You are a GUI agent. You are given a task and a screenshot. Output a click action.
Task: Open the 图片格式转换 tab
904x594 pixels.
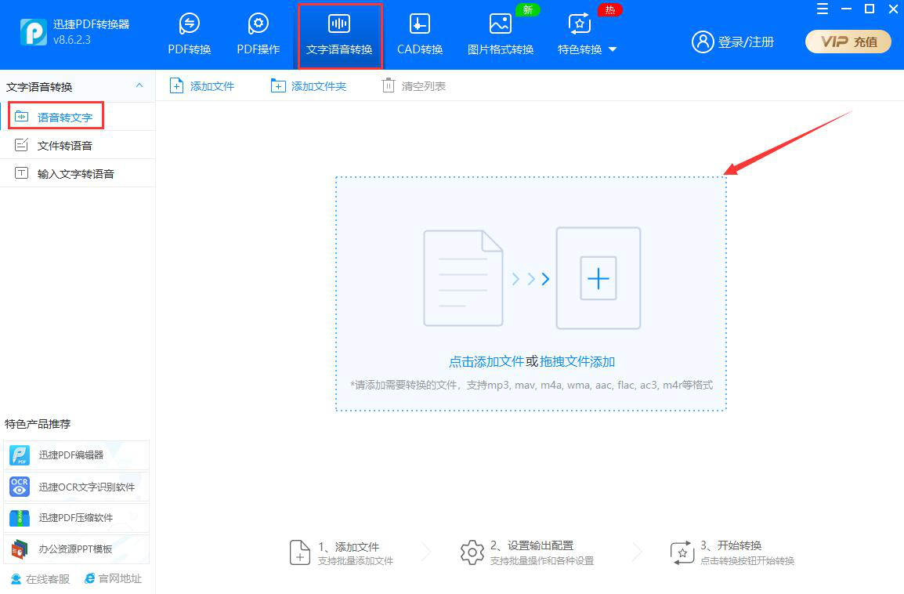pyautogui.click(x=501, y=34)
